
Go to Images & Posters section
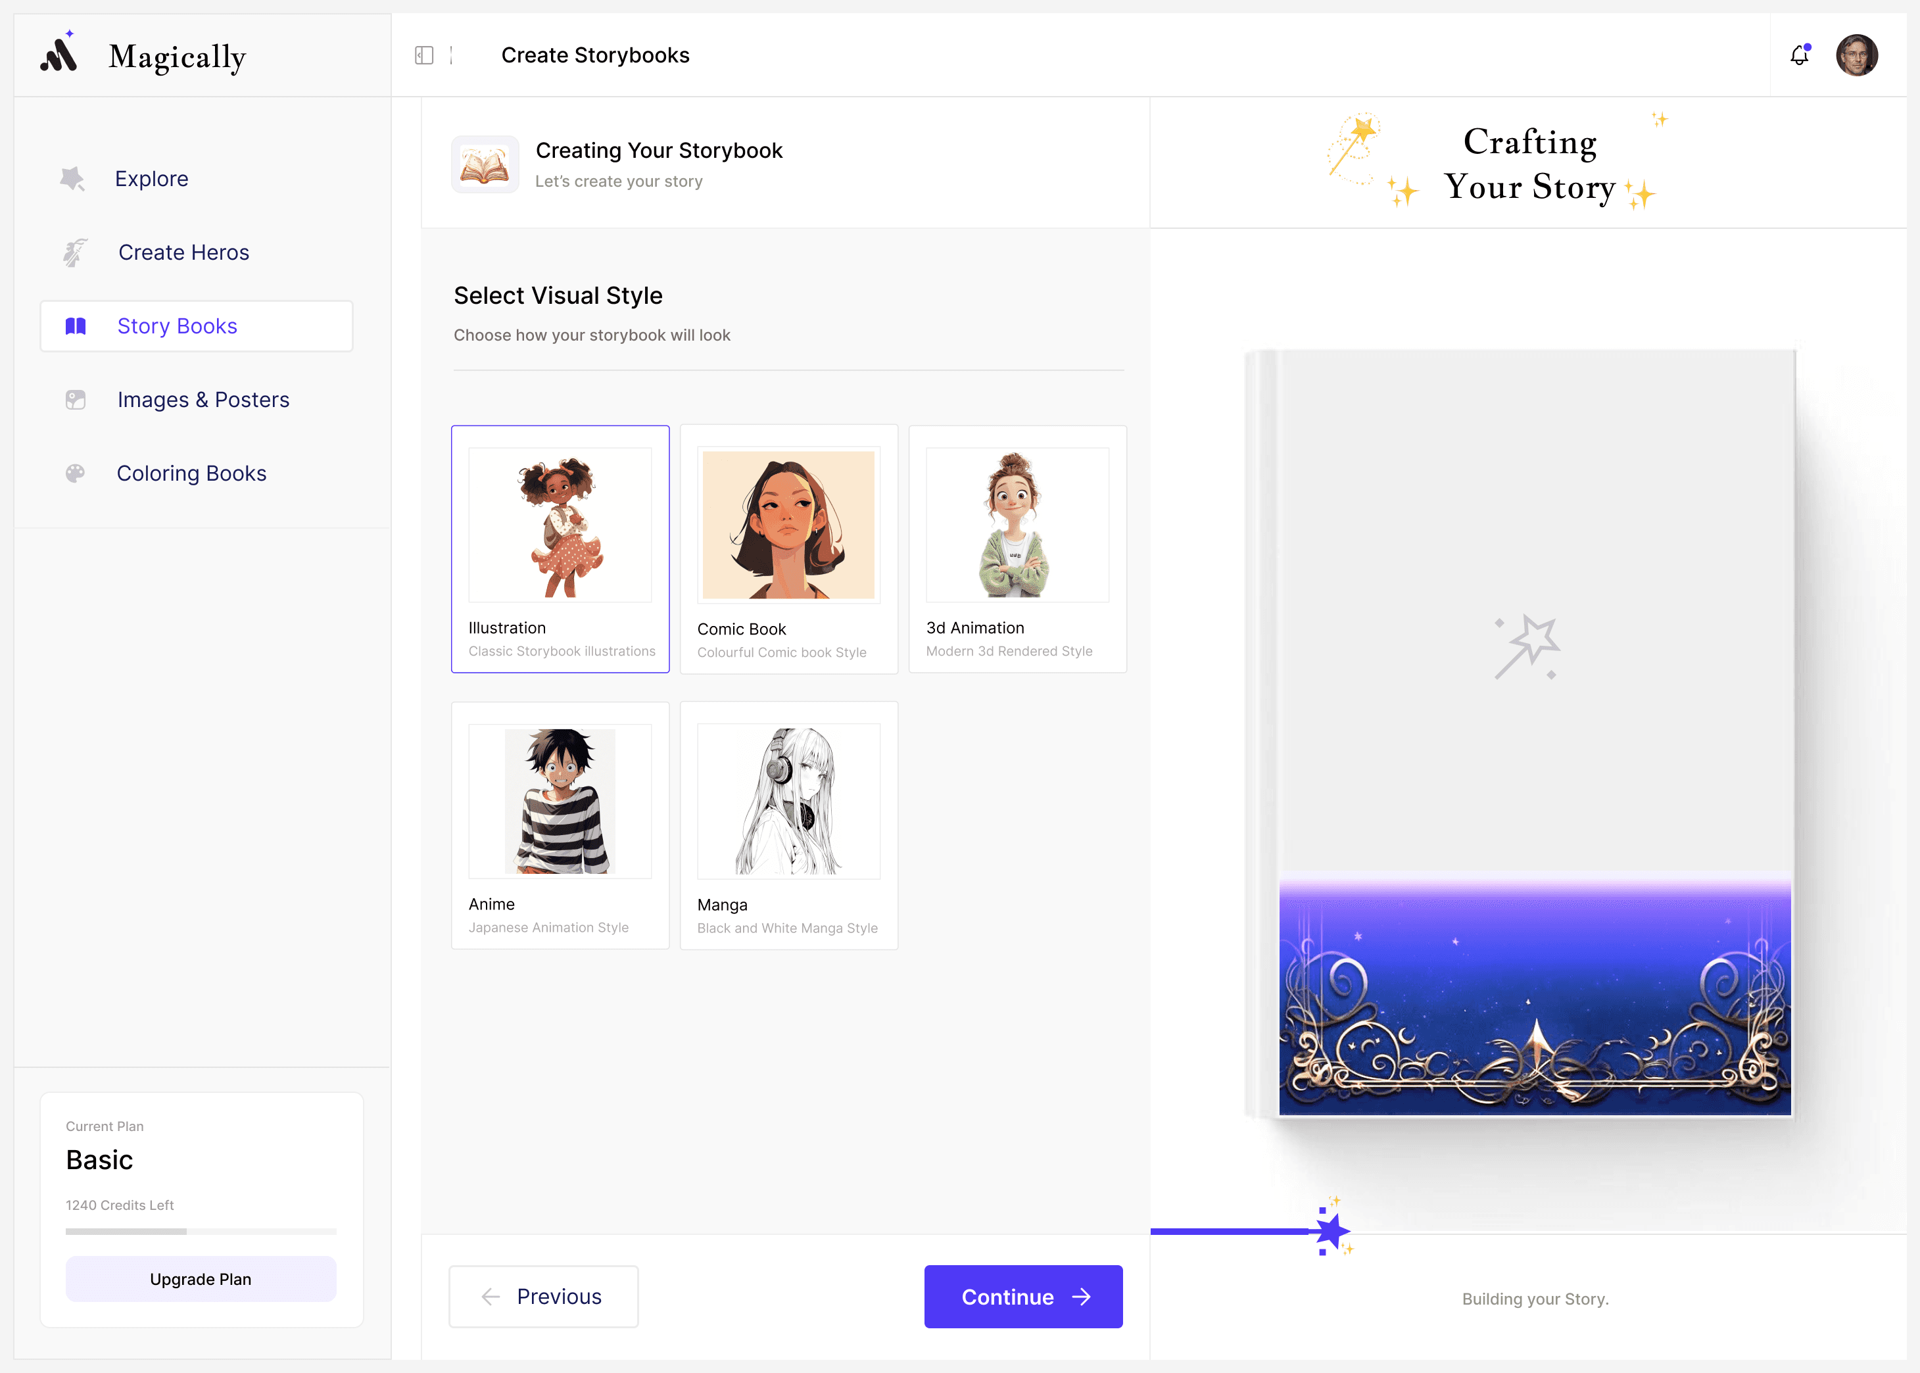tap(203, 400)
